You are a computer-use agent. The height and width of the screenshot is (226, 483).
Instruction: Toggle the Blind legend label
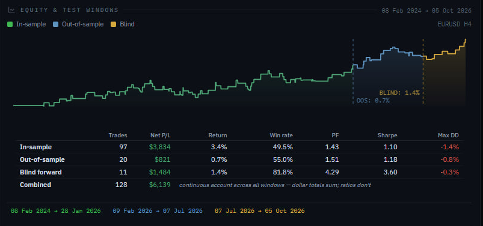point(127,24)
